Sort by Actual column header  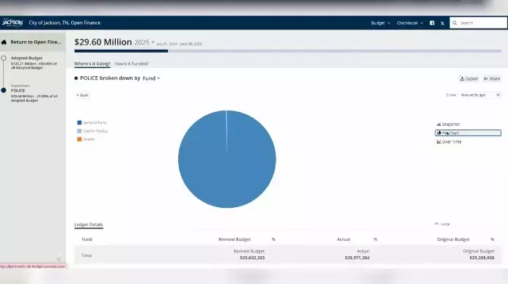[x=343, y=239]
